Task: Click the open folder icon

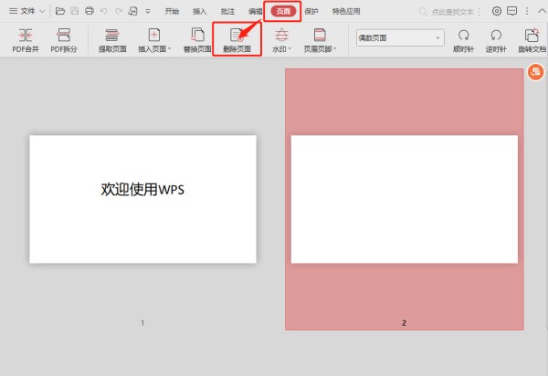Action: [60, 11]
